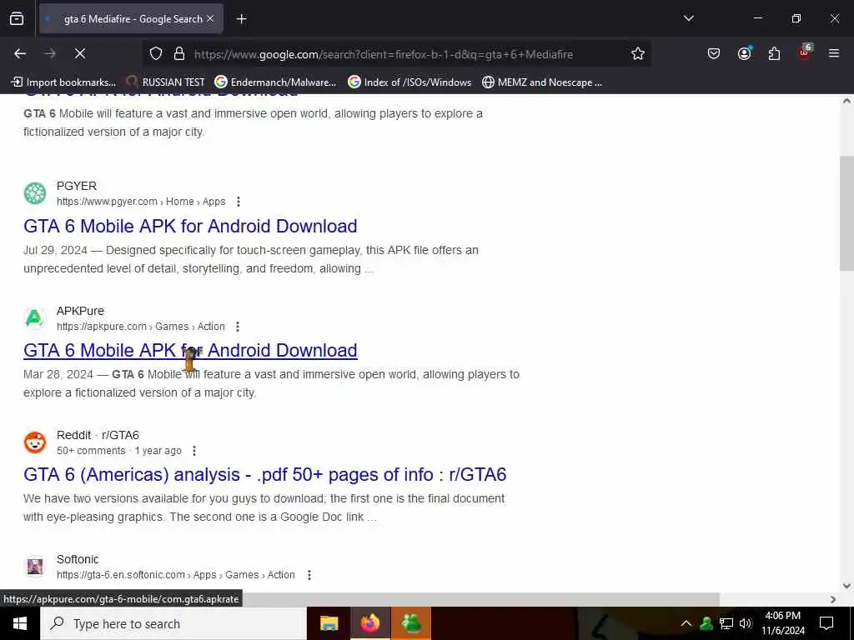Open clock showing 4:06 PM
The width and height of the screenshot is (854, 640).
point(782,623)
